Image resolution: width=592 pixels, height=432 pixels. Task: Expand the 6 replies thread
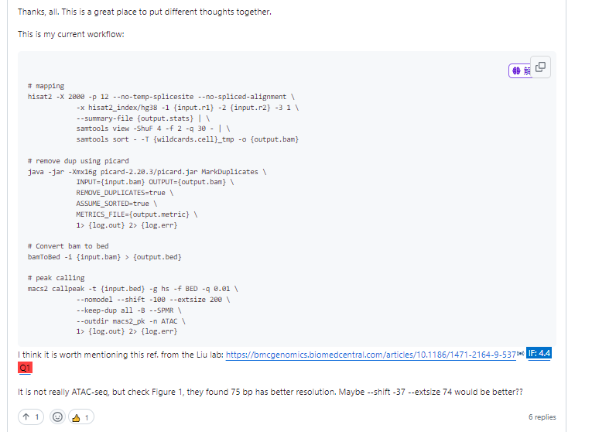click(542, 417)
